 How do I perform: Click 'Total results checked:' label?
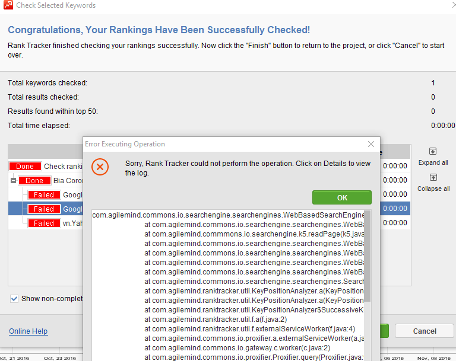[43, 97]
